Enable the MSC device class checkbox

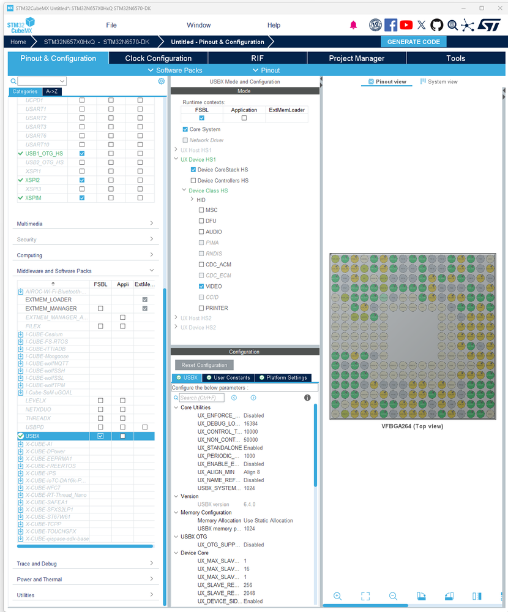click(x=201, y=210)
